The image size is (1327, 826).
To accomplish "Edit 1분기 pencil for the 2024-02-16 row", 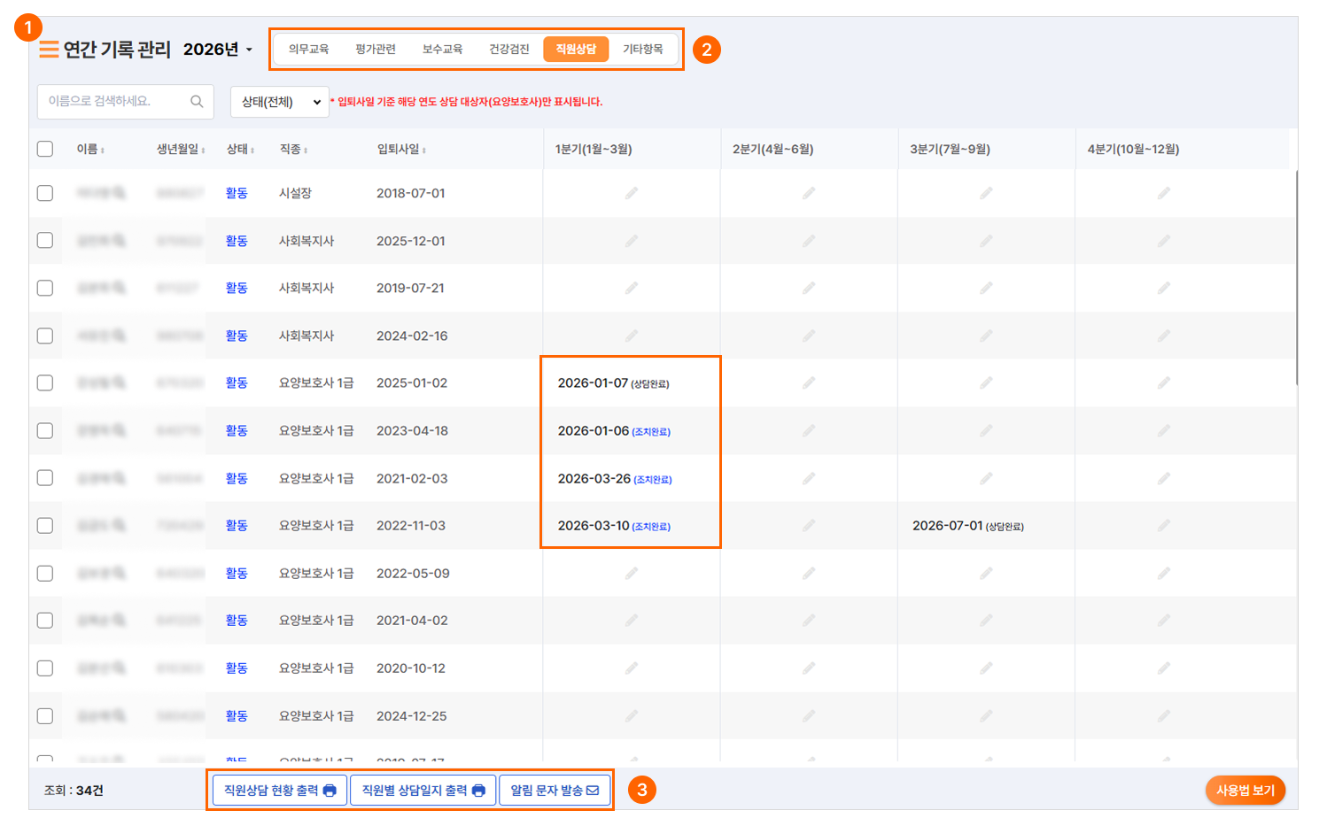I will (632, 336).
